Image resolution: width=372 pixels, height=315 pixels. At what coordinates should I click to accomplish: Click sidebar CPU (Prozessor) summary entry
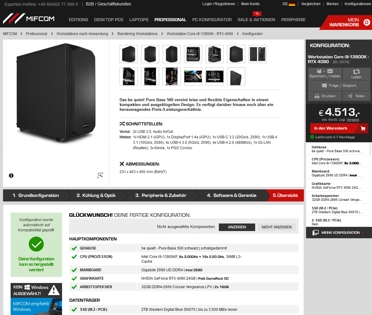click(x=337, y=161)
